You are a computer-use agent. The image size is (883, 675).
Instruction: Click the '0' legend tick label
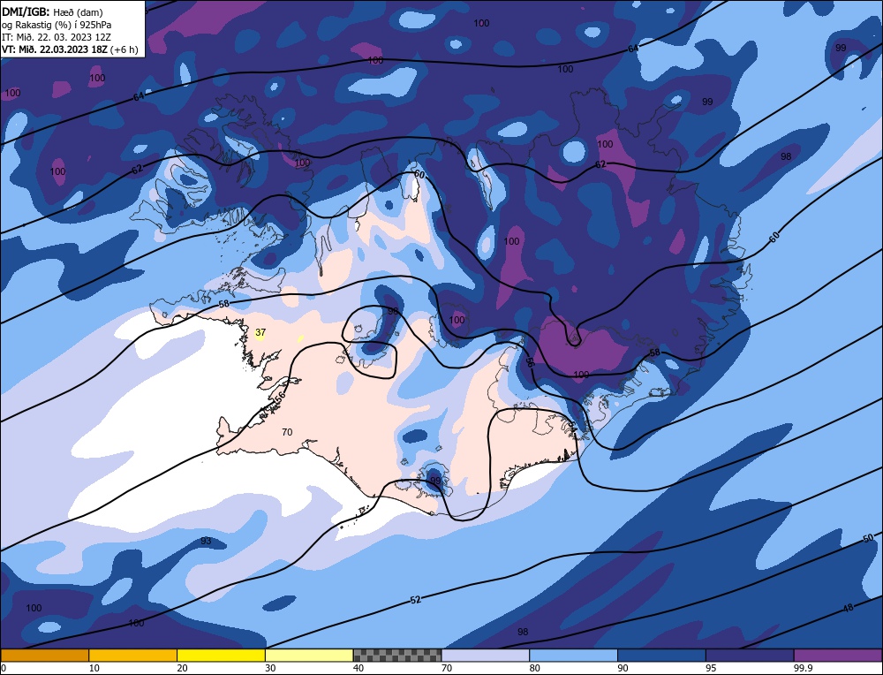coord(4,668)
